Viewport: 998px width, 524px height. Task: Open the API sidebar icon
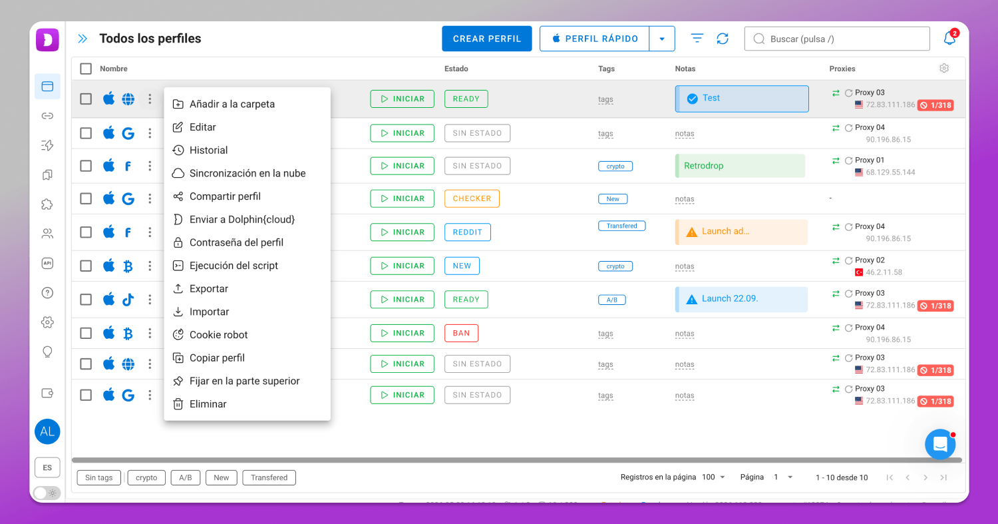pyautogui.click(x=47, y=263)
